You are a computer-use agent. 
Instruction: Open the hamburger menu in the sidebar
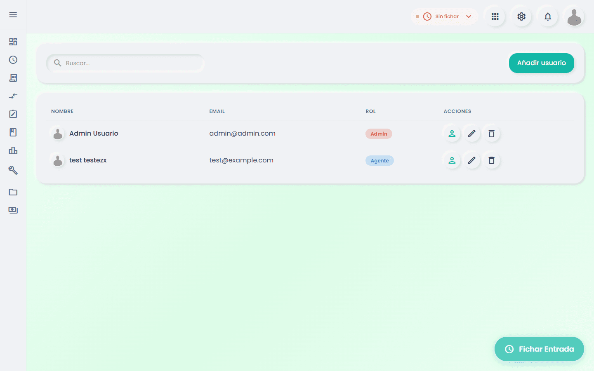click(x=13, y=15)
